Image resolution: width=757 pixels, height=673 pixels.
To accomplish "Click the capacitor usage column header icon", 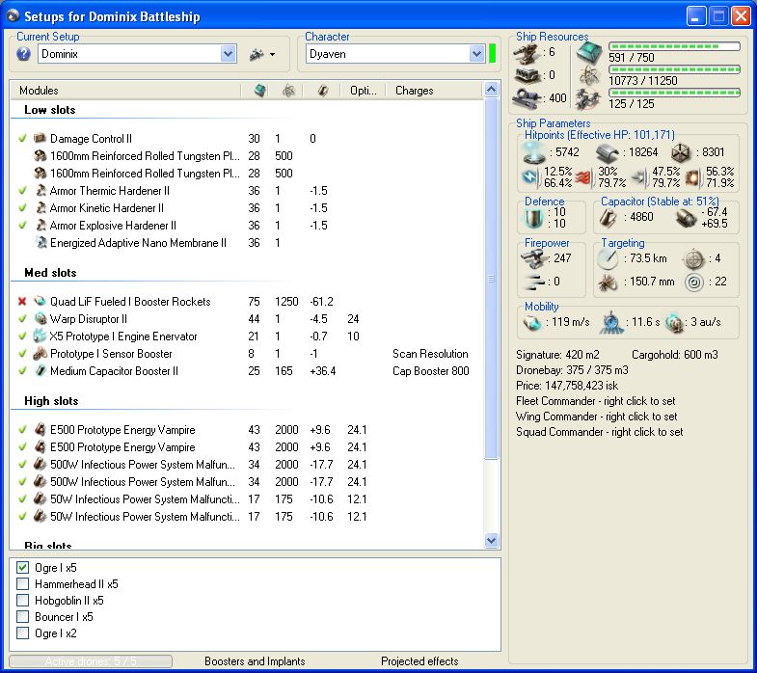I will (x=323, y=91).
